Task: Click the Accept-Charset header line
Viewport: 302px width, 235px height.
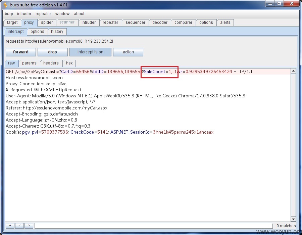Action: click(x=48, y=126)
